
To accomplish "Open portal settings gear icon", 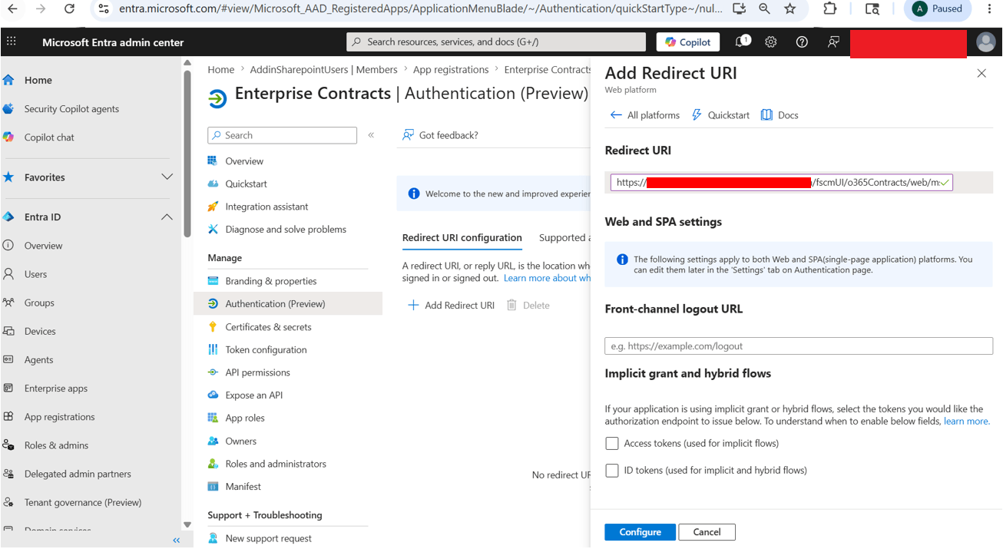I will click(771, 42).
